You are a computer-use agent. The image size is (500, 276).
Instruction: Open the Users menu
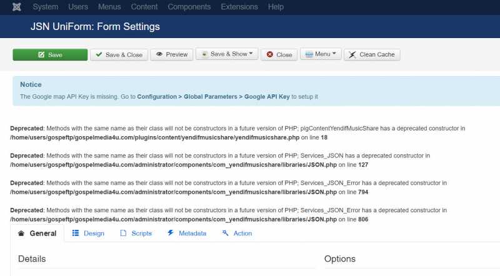pos(78,7)
